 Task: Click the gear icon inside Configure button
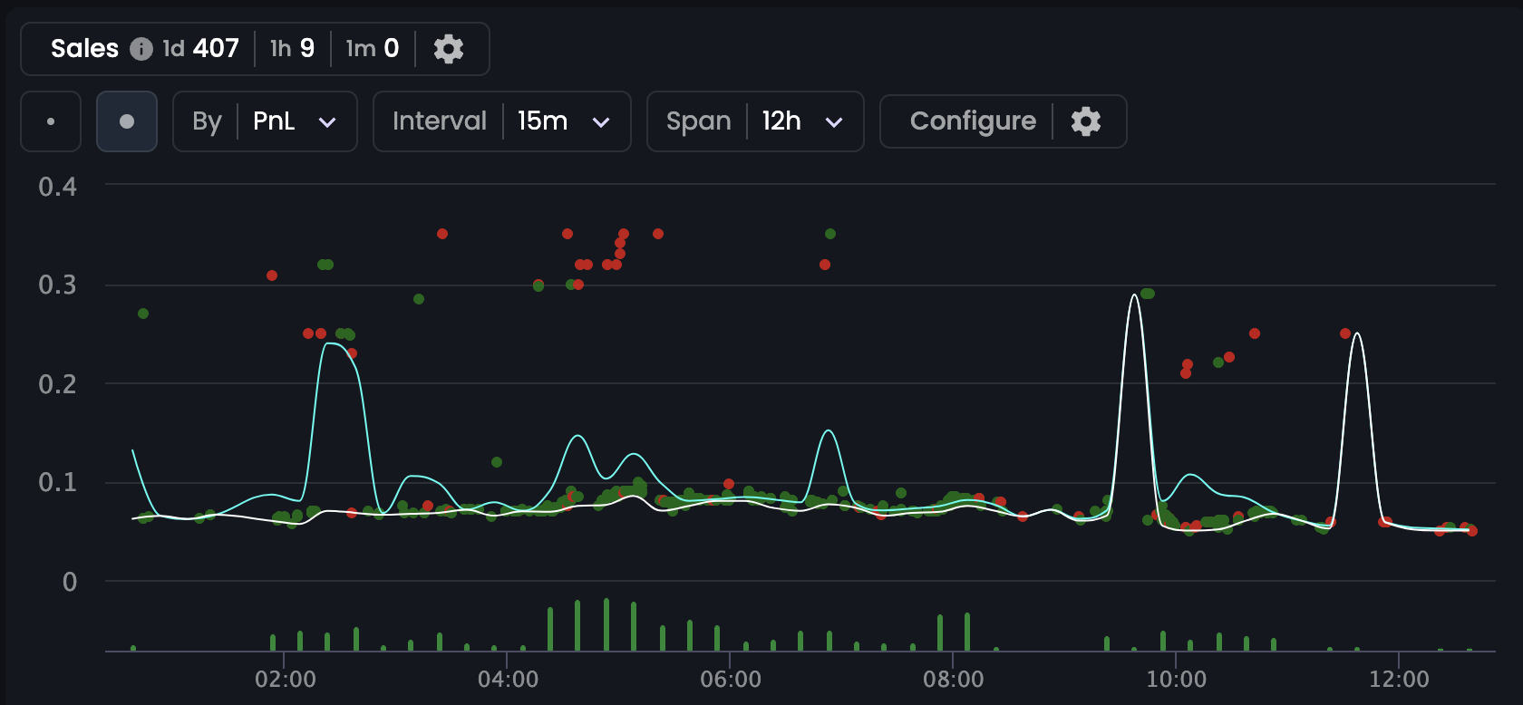point(1085,121)
